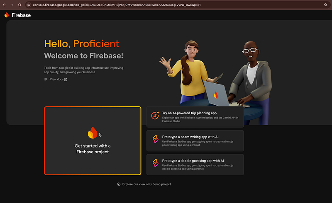This screenshot has height=203, width=332.
Task: Click the browser back arrow
Action: click(4, 5)
